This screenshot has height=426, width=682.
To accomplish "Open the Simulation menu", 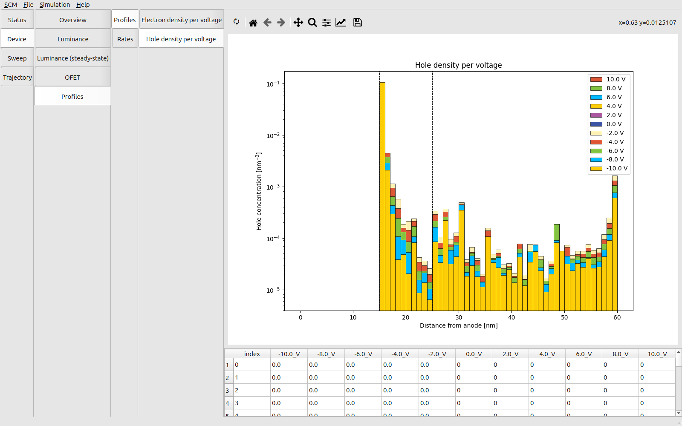I will [55, 5].
